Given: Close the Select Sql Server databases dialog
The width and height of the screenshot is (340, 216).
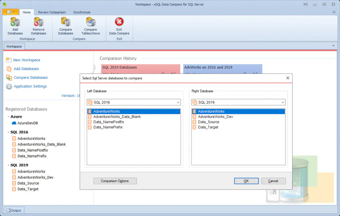Looking at the screenshot, I should click(x=288, y=78).
